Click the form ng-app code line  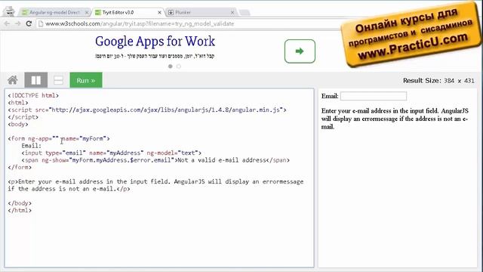point(59,138)
